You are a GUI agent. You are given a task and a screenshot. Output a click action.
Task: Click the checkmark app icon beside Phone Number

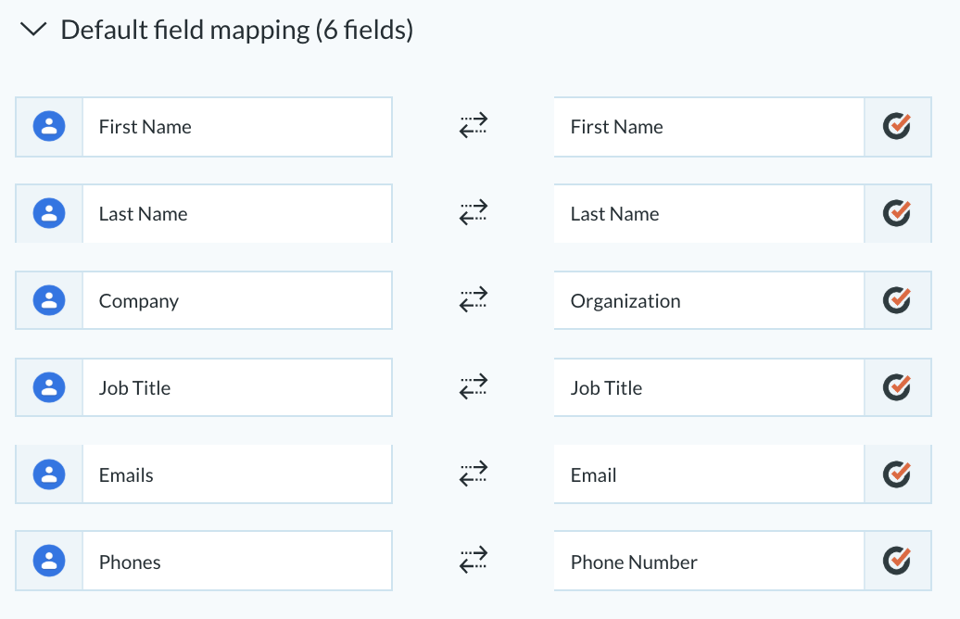(897, 561)
